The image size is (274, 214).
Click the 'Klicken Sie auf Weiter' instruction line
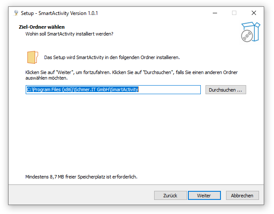coord(131,72)
